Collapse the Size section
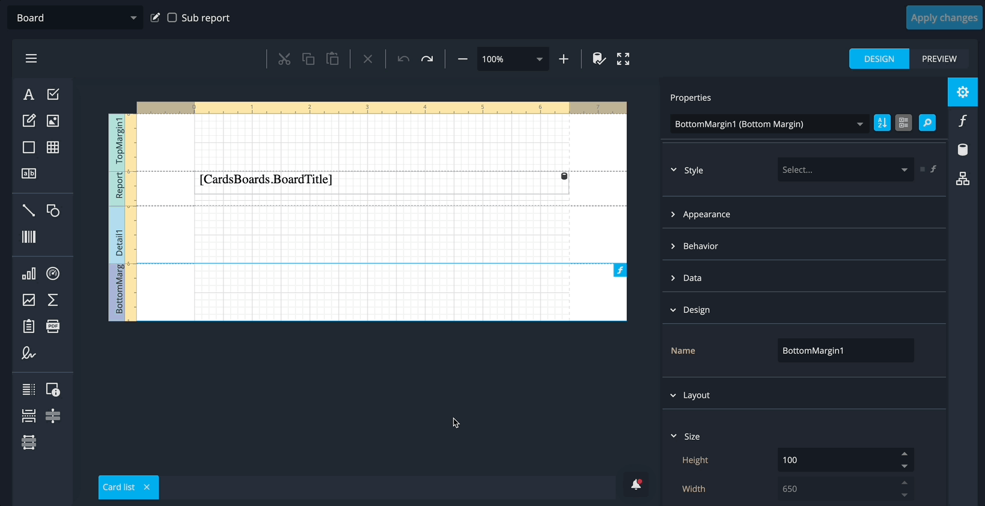The width and height of the screenshot is (985, 506). pyautogui.click(x=673, y=436)
